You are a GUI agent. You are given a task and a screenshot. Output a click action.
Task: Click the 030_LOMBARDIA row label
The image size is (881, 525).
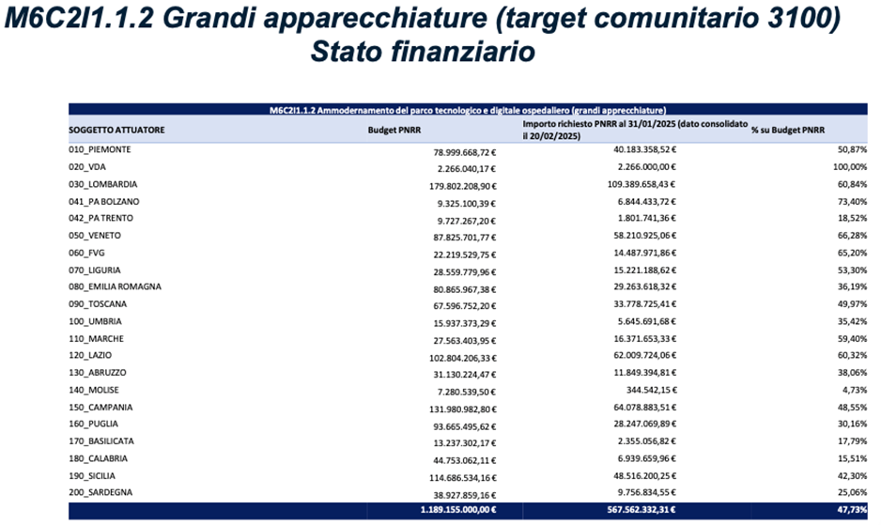coord(104,184)
